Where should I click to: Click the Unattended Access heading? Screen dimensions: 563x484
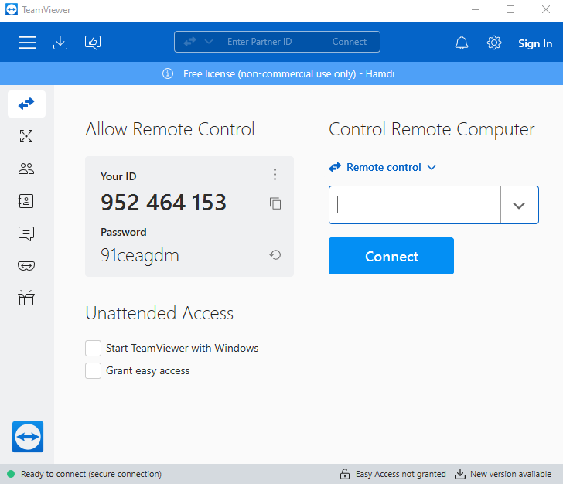pyautogui.click(x=159, y=313)
